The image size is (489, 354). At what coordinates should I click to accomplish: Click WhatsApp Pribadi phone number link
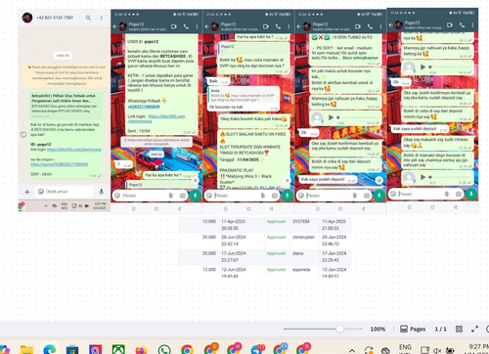click(x=144, y=107)
